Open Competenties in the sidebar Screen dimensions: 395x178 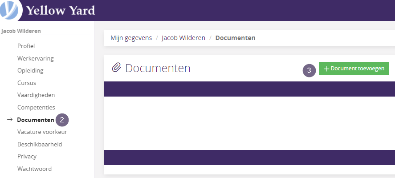tap(36, 107)
